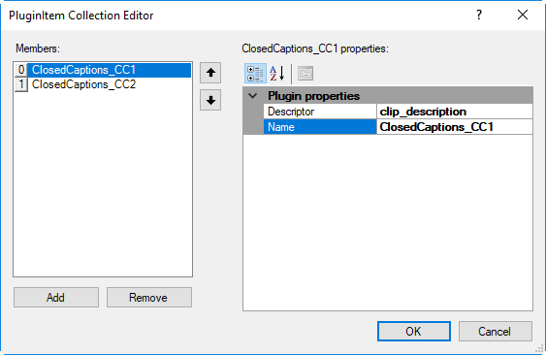This screenshot has height=355, width=546.
Task: Remove the selected member
Action: coord(149,298)
